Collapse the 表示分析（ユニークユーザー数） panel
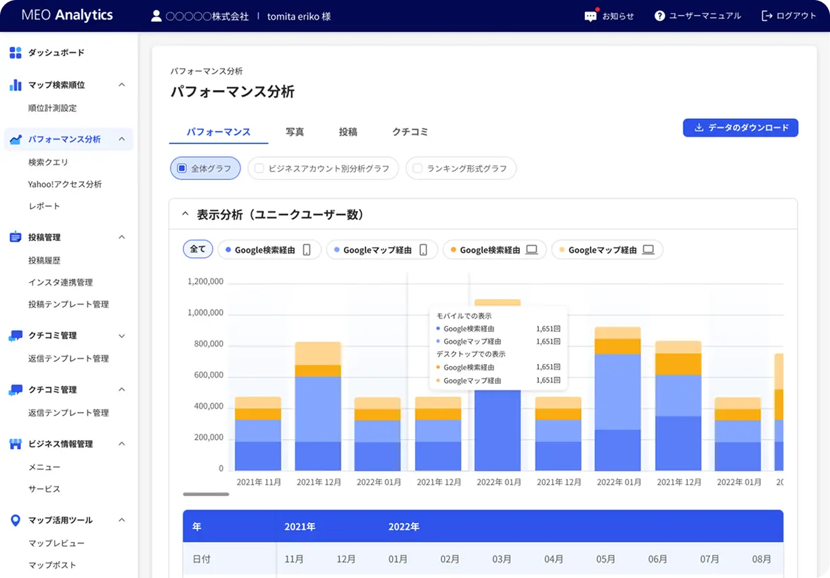The height and width of the screenshot is (578, 830). point(185,215)
